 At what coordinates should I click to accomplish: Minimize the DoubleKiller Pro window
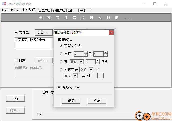click(x=143, y=4)
